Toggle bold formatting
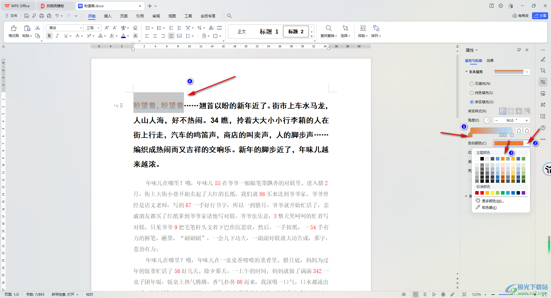The height and width of the screenshot is (298, 551). tap(49, 36)
